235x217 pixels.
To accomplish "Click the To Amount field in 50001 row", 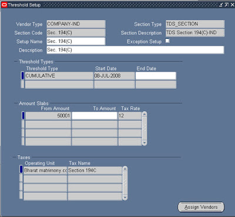I will (x=95, y=116).
